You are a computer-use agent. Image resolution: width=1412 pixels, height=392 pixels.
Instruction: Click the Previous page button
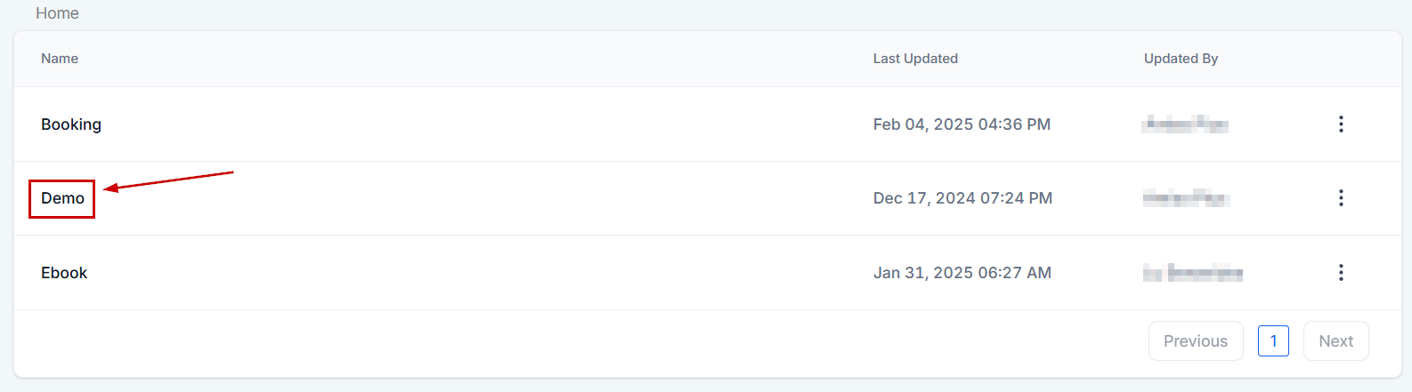tap(1196, 341)
